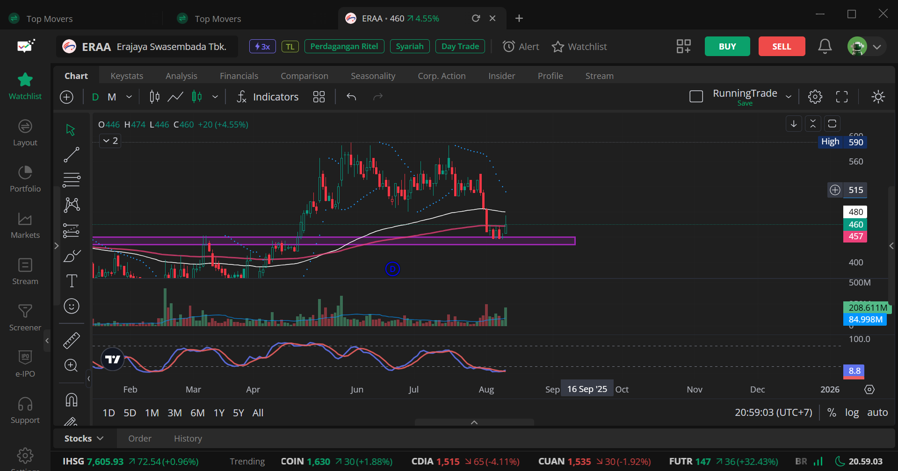This screenshot has width=898, height=471.
Task: Open the RunningTrade layout dropdown
Action: tap(789, 97)
